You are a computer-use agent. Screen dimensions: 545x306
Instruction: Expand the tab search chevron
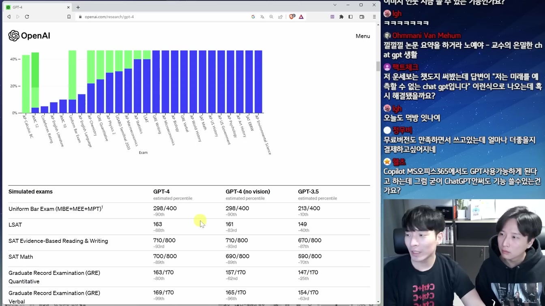pyautogui.click(x=335, y=5)
